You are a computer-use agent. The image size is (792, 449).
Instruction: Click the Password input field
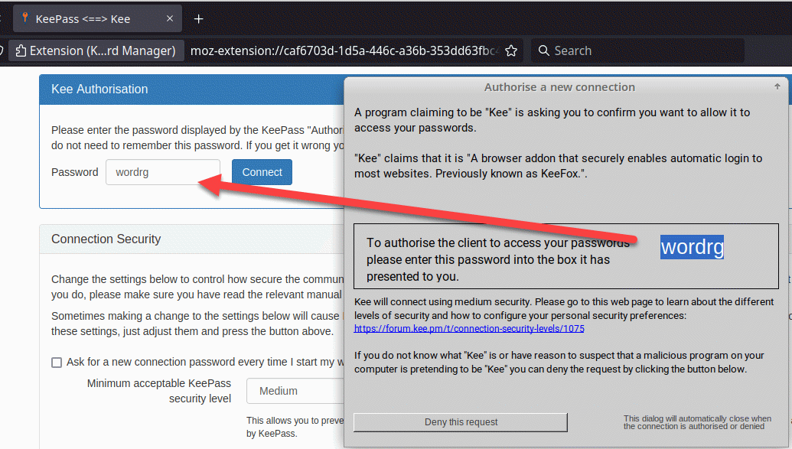click(x=163, y=172)
